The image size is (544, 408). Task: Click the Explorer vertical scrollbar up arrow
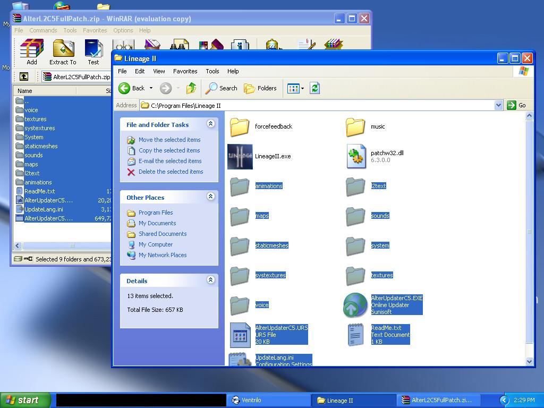click(530, 115)
